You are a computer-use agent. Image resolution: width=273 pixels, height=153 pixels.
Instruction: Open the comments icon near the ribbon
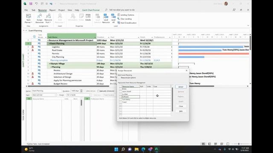pos(234,10)
